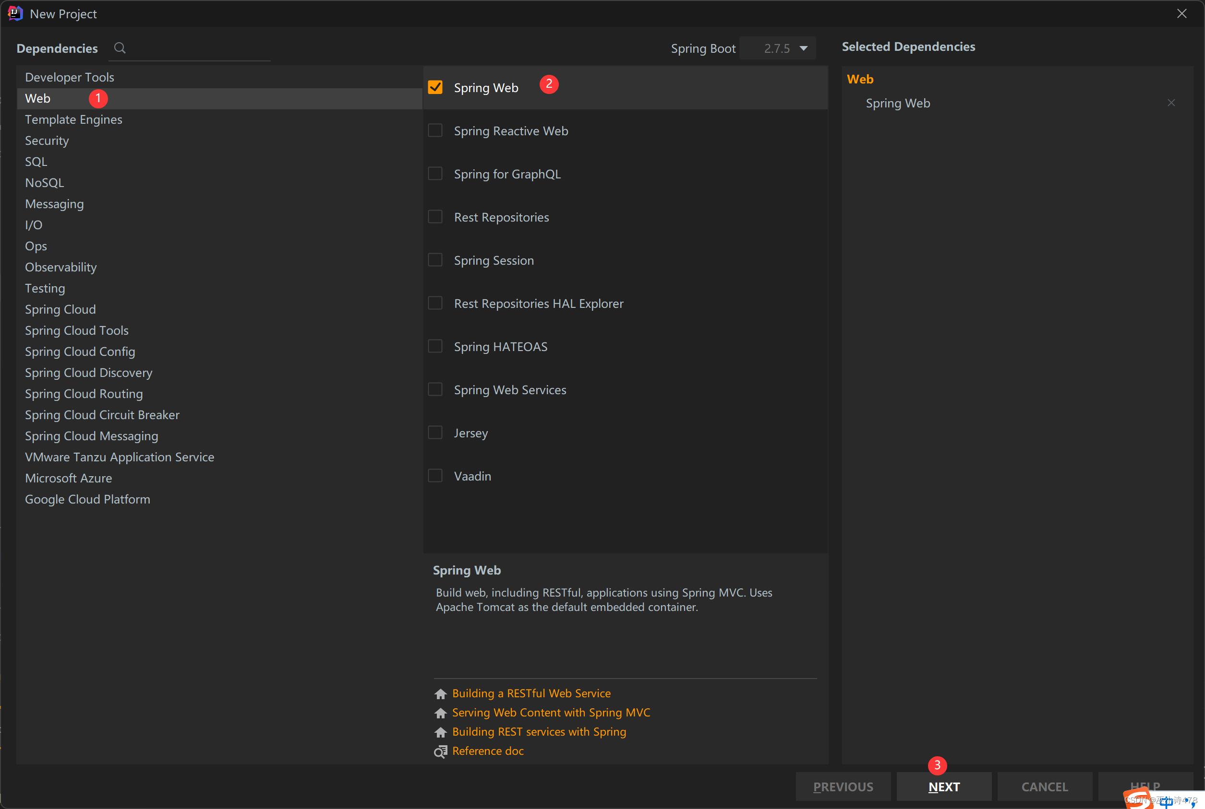Select Spring Cloud Circuit Breaker category
The width and height of the screenshot is (1205, 809).
(219, 415)
